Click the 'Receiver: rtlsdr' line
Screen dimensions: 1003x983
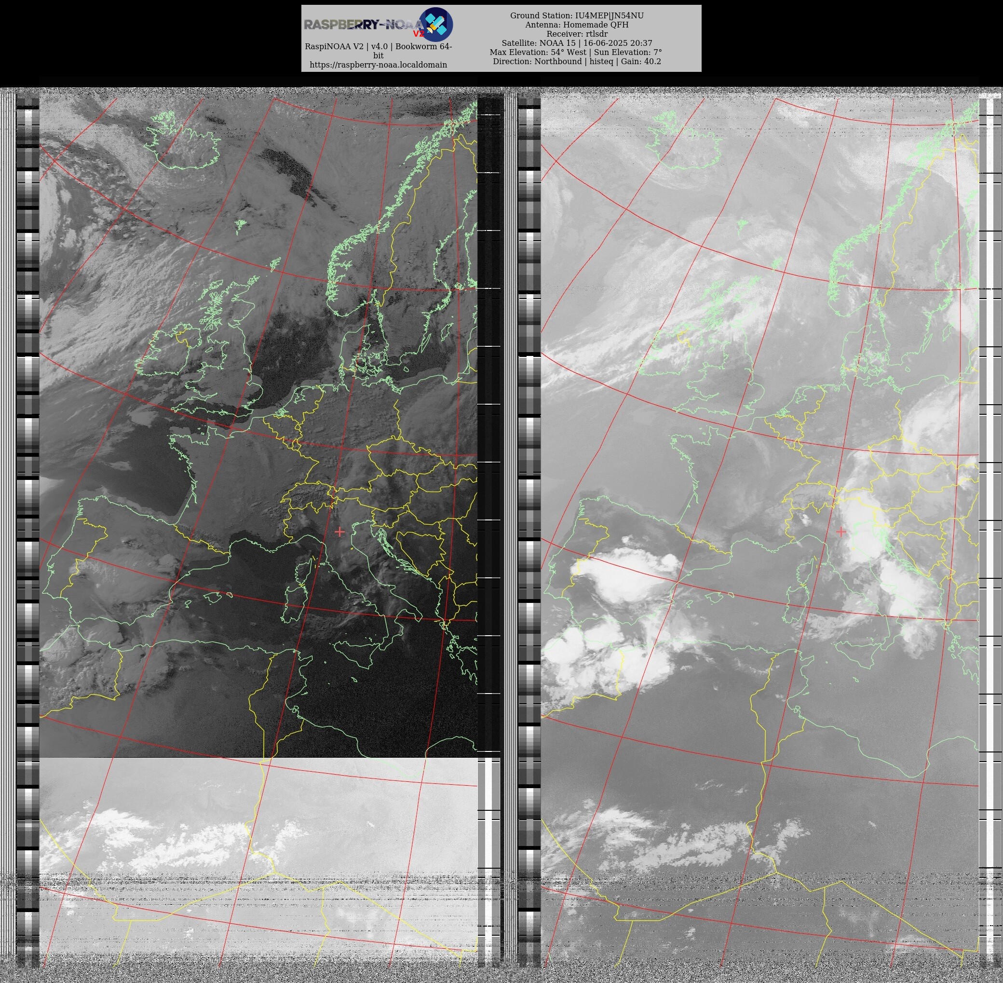click(x=577, y=34)
